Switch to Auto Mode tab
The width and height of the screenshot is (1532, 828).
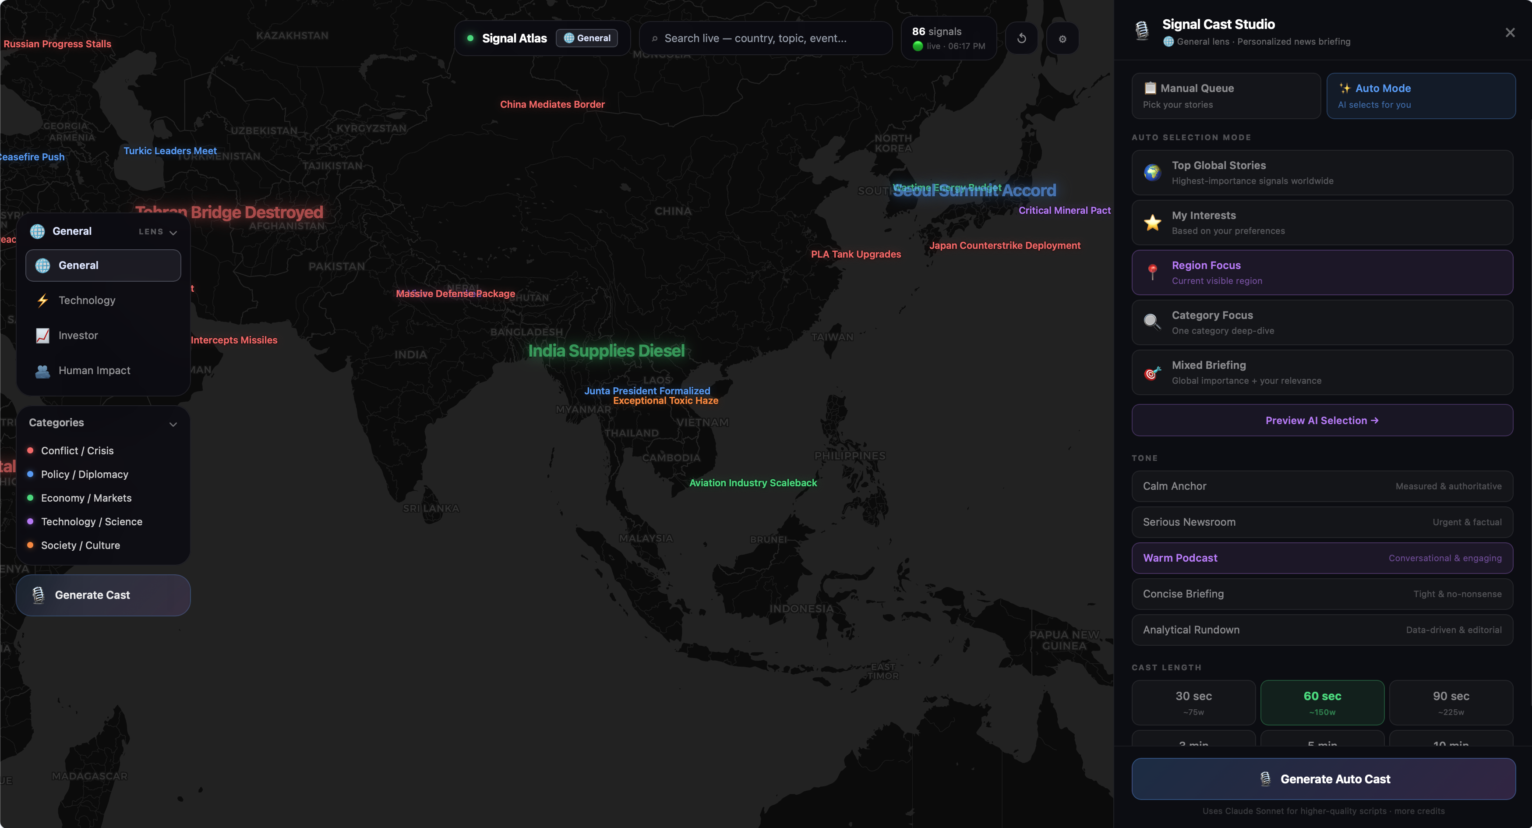1420,96
